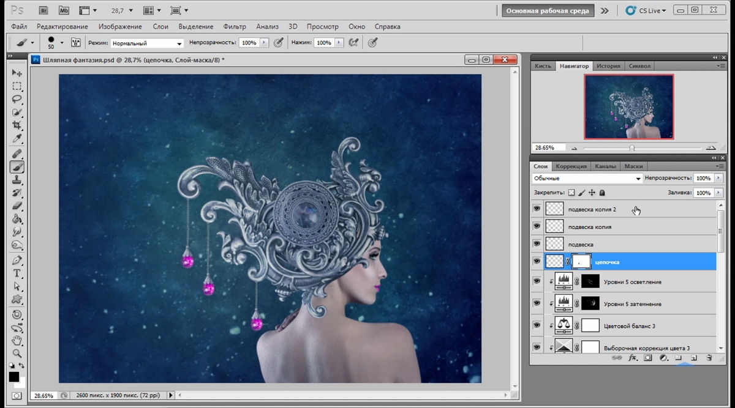Open CS Live dropdown

click(x=645, y=10)
